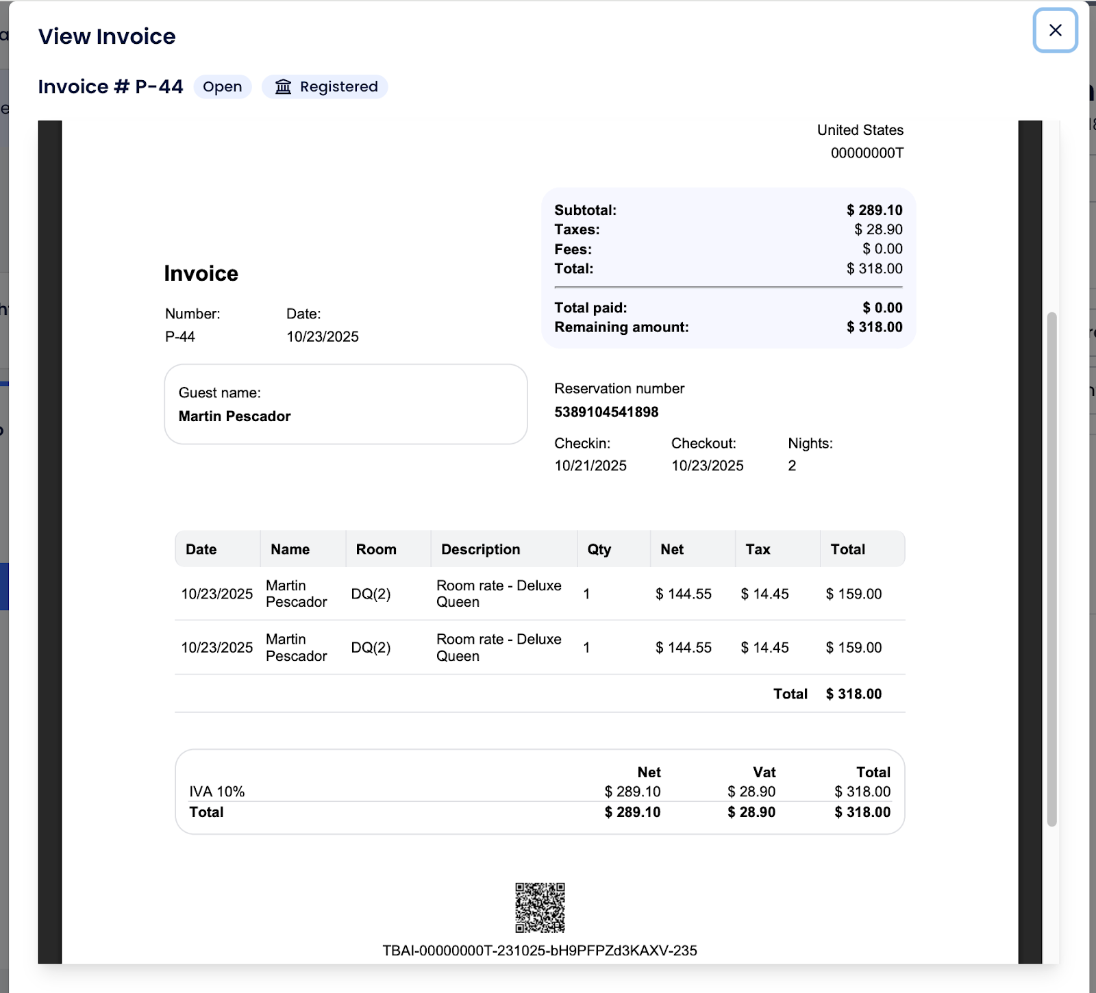Select the Name column header

point(290,549)
